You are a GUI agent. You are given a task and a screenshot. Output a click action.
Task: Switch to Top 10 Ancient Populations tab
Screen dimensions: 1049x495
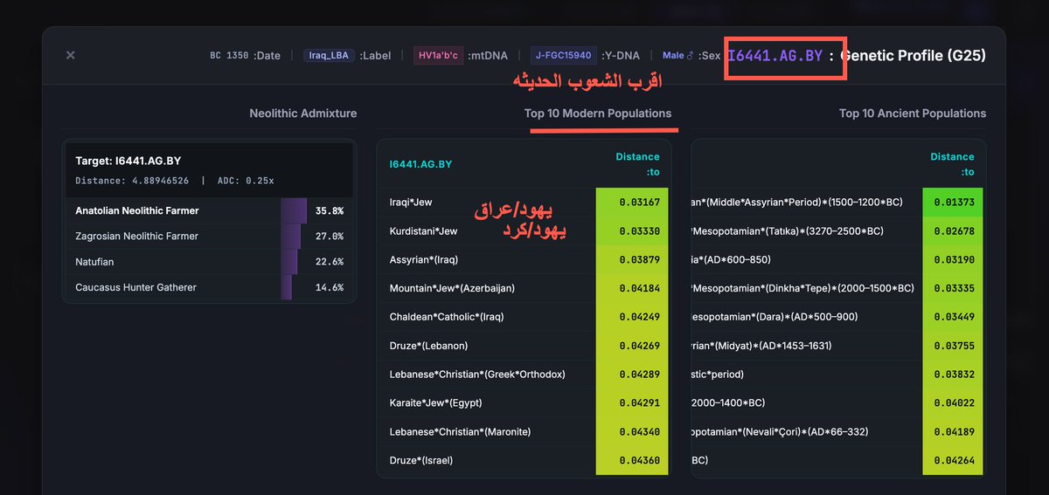[913, 113]
